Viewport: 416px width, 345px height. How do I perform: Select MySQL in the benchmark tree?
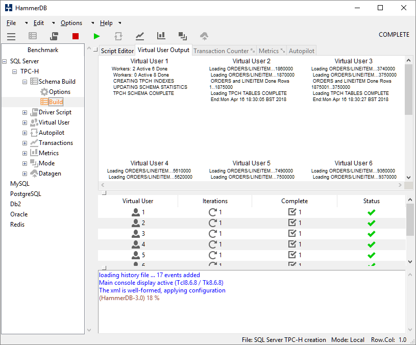19,184
